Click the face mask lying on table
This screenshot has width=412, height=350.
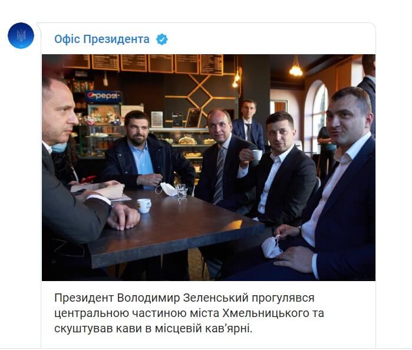pyautogui.click(x=166, y=189)
